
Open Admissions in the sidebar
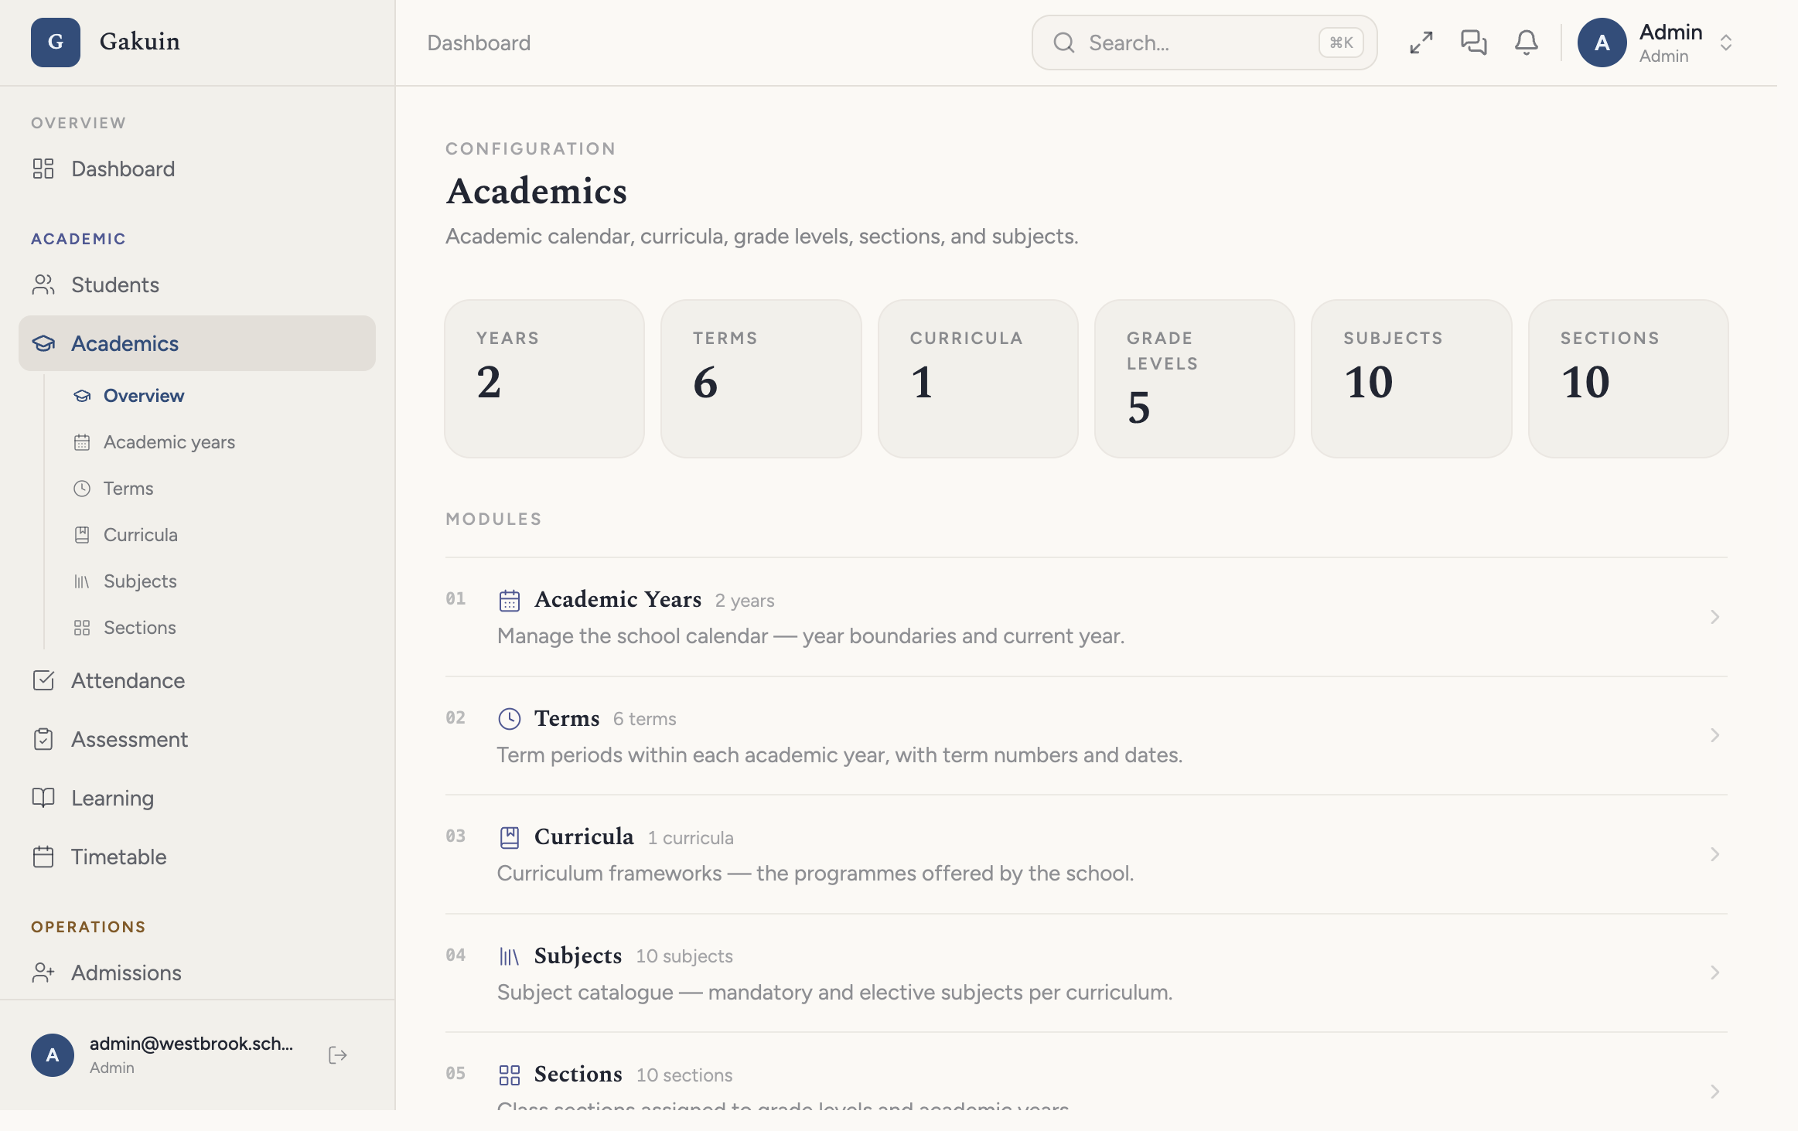point(197,973)
